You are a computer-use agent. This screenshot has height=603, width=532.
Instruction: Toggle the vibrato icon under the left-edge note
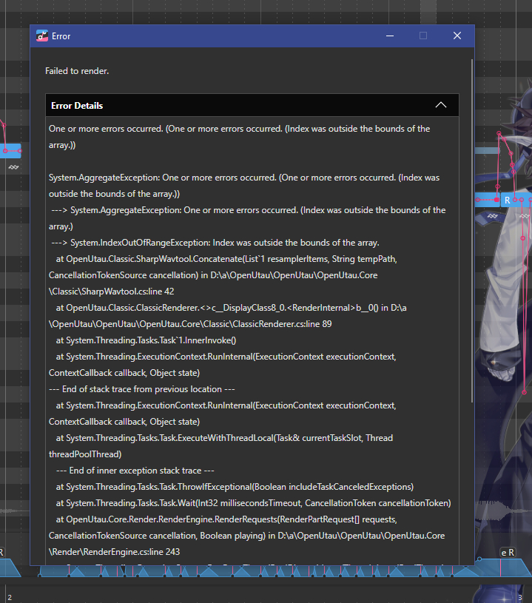click(x=13, y=168)
